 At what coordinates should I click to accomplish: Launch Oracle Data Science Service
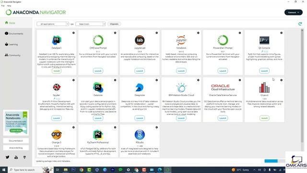[223, 118]
